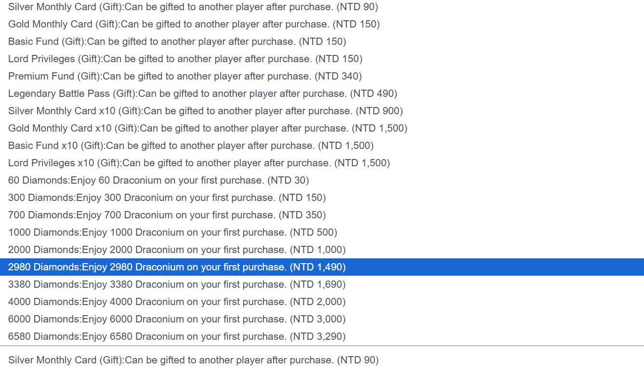Pick Gold Monthly Card x10 (Gift) option
This screenshot has width=644, height=374.
208,128
